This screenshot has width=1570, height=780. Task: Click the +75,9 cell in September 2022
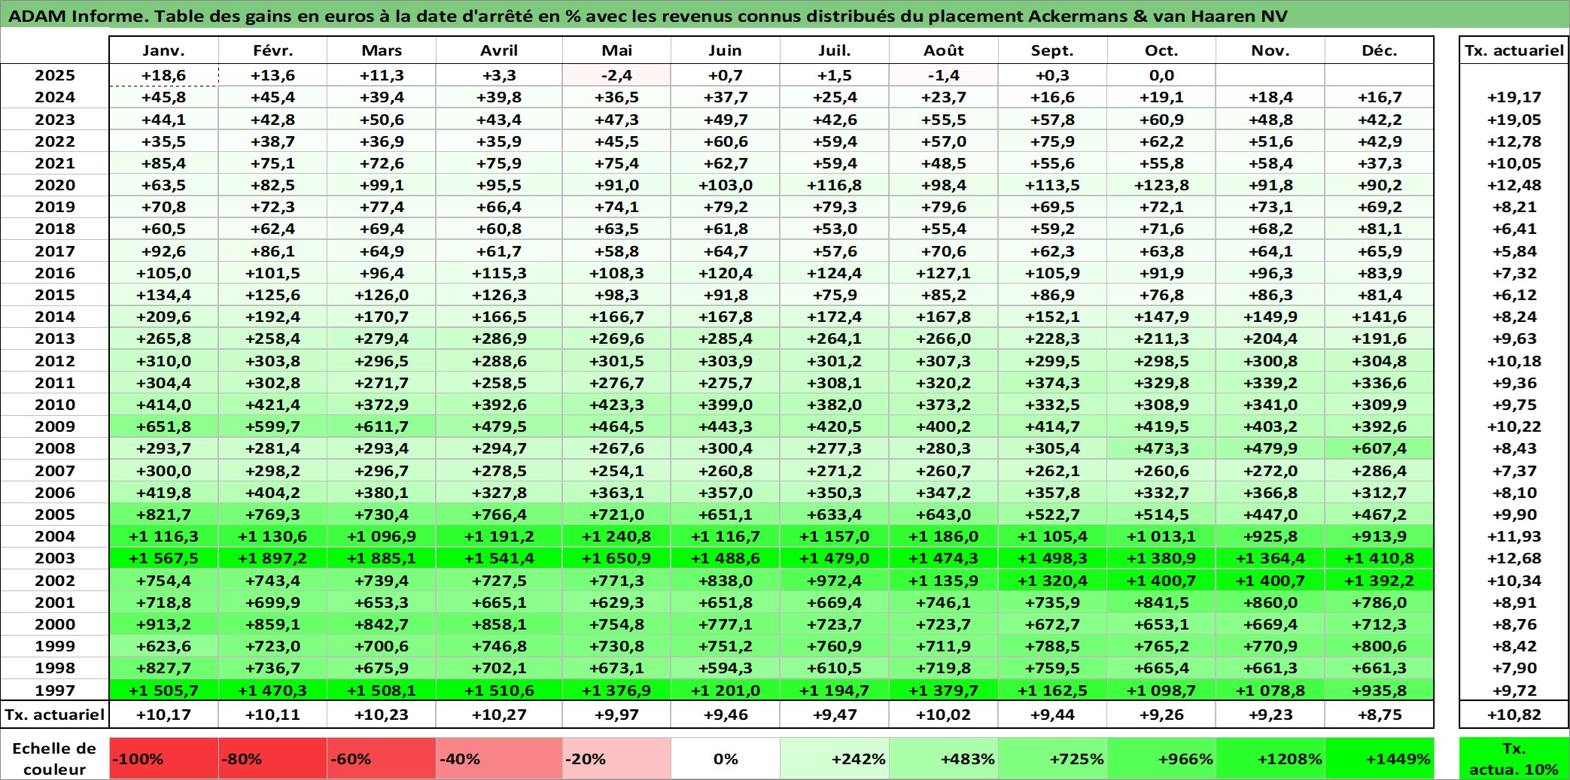pos(1053,141)
